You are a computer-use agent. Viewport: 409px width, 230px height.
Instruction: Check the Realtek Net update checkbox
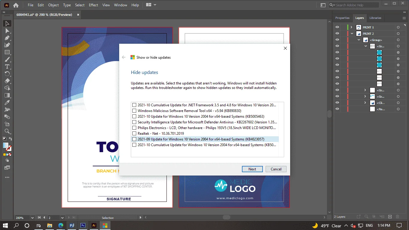click(x=134, y=134)
